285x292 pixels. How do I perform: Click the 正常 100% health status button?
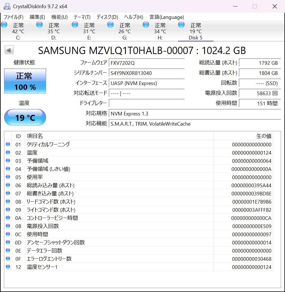25,81
